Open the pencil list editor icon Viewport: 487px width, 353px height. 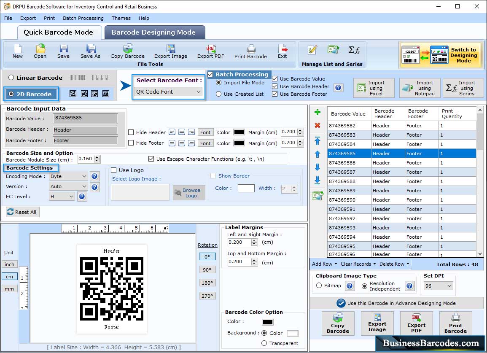click(x=312, y=50)
